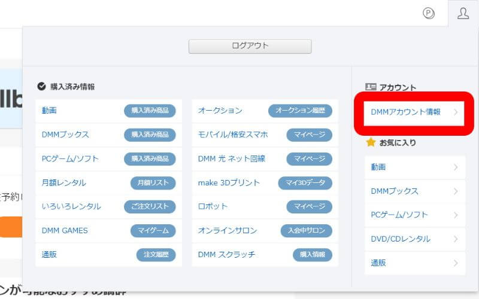Viewport: 479px width, 299px height.
Task: Open DVD/CDレンタル favorites chevron
Action: (456, 239)
